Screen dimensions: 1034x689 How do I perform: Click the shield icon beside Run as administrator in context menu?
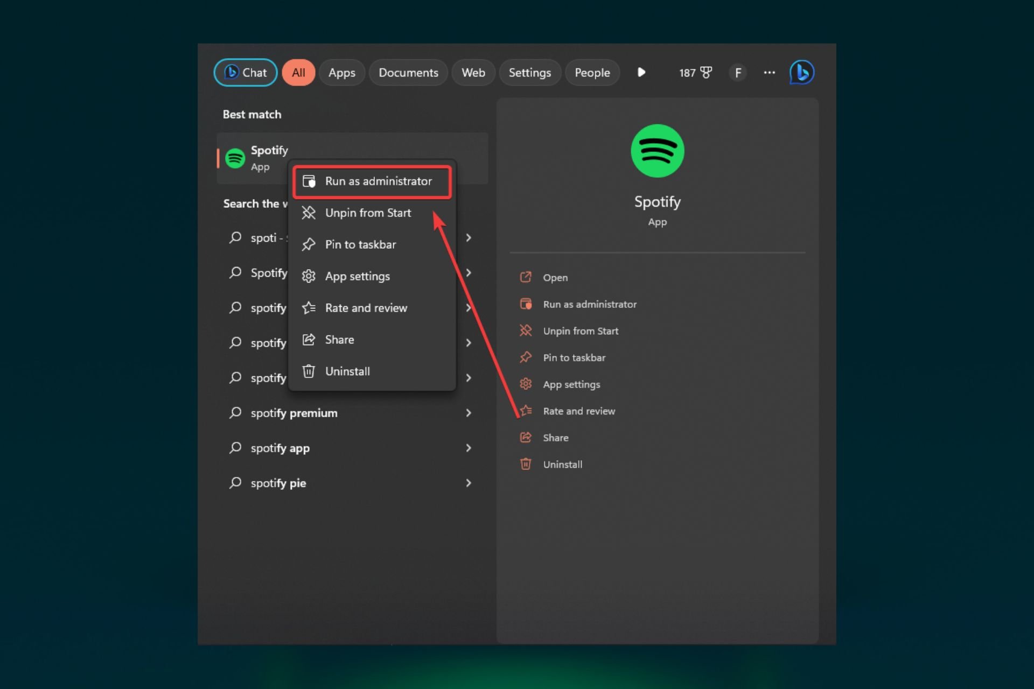(x=309, y=181)
